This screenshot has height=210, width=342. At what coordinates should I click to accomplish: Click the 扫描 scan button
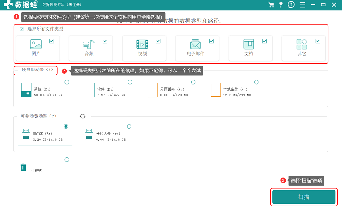(303, 197)
